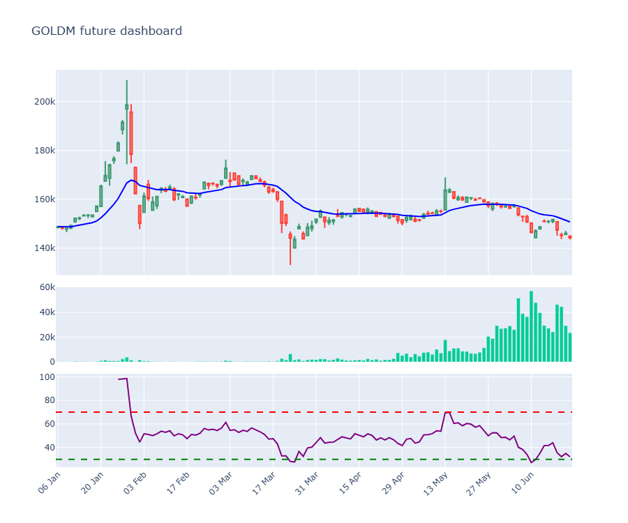Click the RSI axis label 100
The width and height of the screenshot is (628, 523).
(47, 377)
